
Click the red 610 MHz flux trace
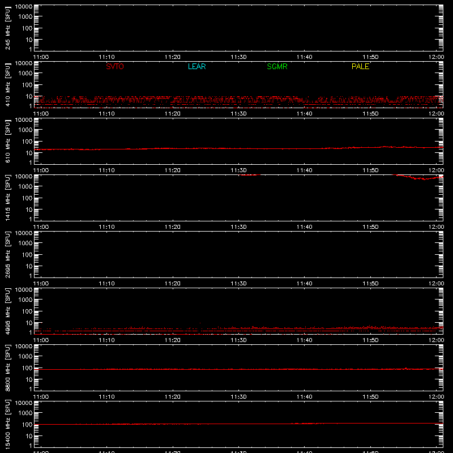coord(238,148)
